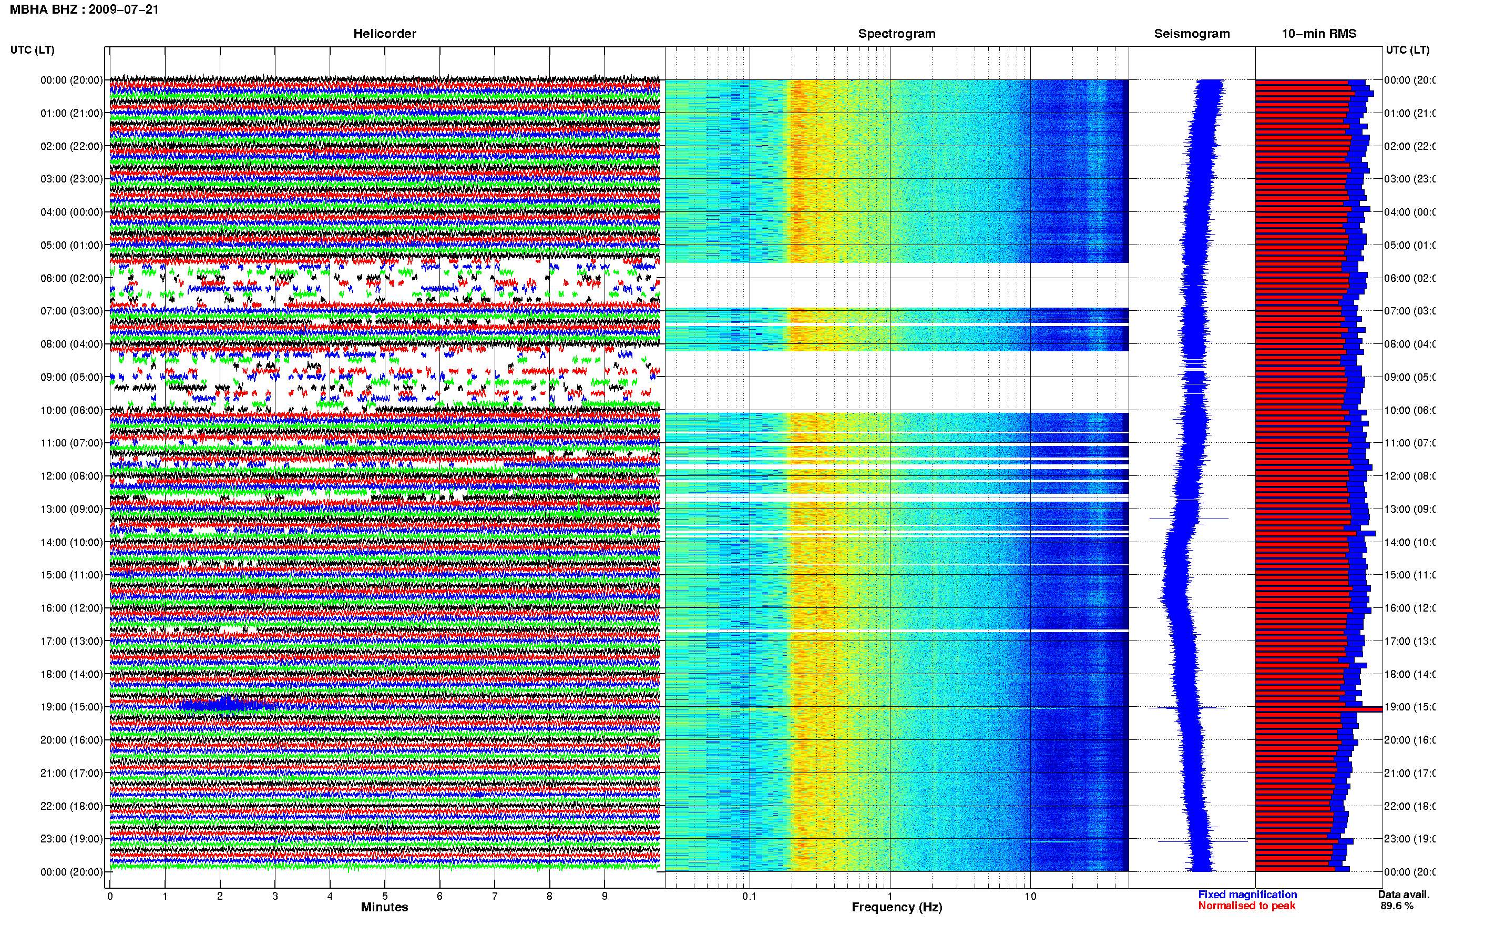
Task: Select the Helicorder panel heading
Action: 384,34
